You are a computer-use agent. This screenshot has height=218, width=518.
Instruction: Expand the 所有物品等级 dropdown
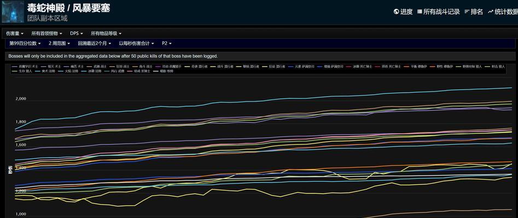tap(106, 33)
